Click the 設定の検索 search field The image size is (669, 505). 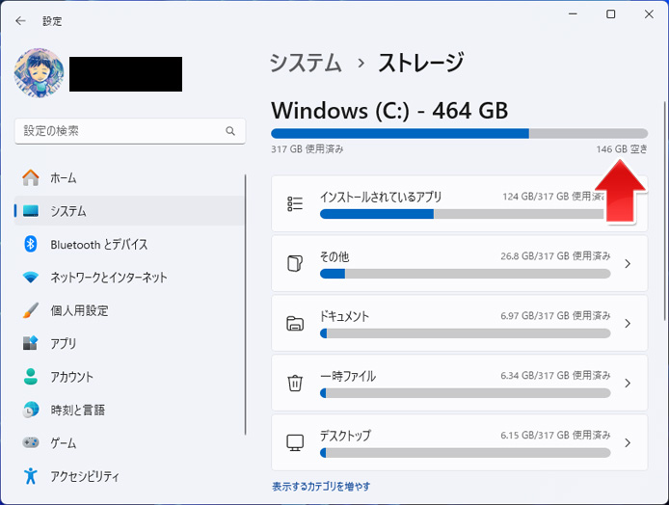pyautogui.click(x=130, y=131)
